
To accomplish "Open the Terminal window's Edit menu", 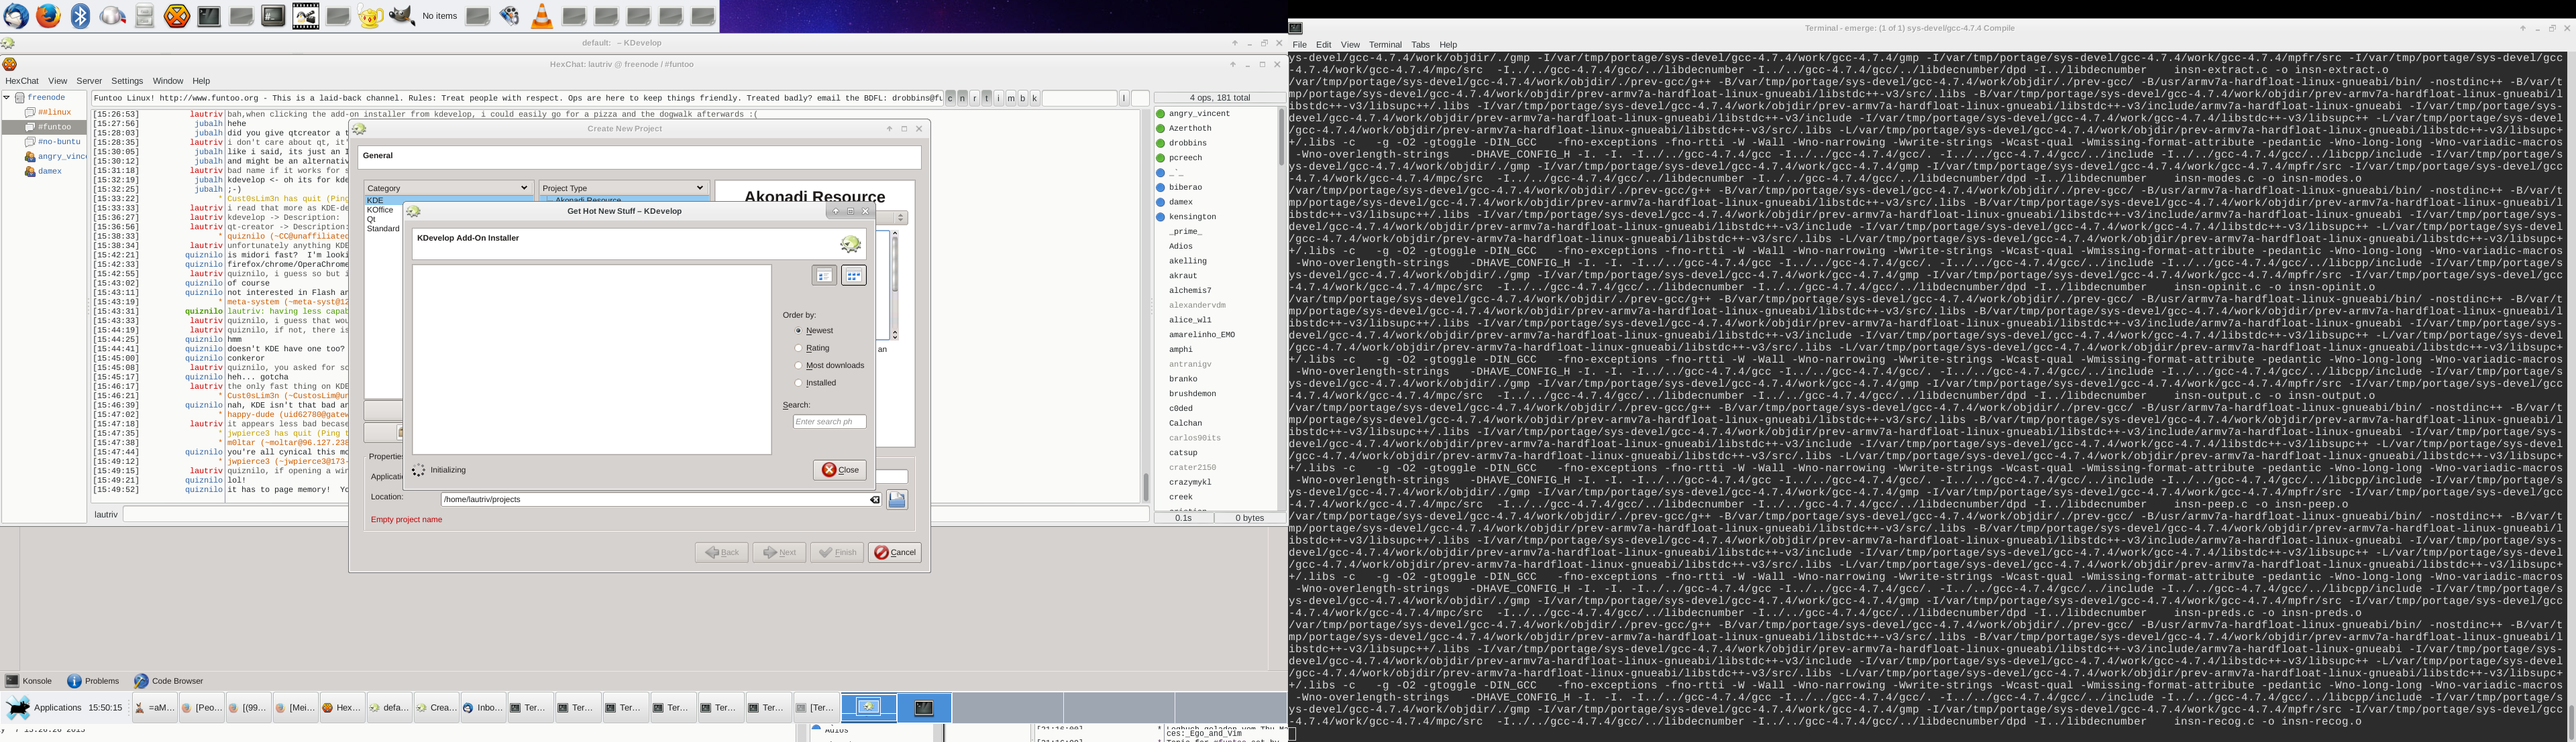I will point(1323,45).
